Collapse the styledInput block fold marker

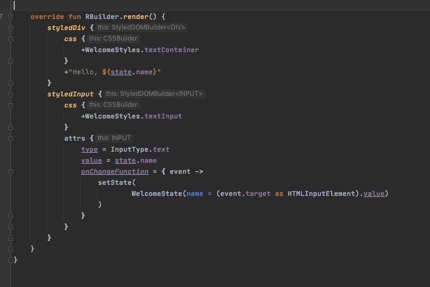11,95
